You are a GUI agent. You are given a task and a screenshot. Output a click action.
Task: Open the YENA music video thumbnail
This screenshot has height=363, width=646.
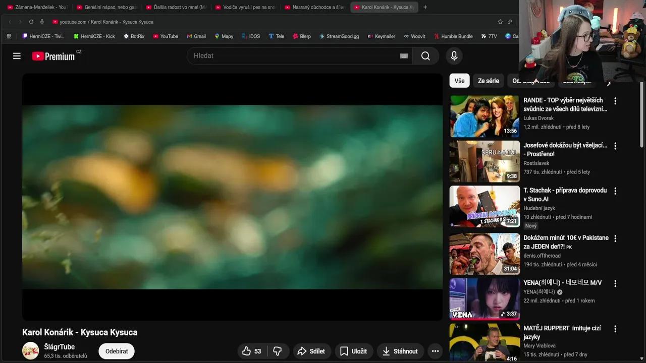tap(484, 298)
